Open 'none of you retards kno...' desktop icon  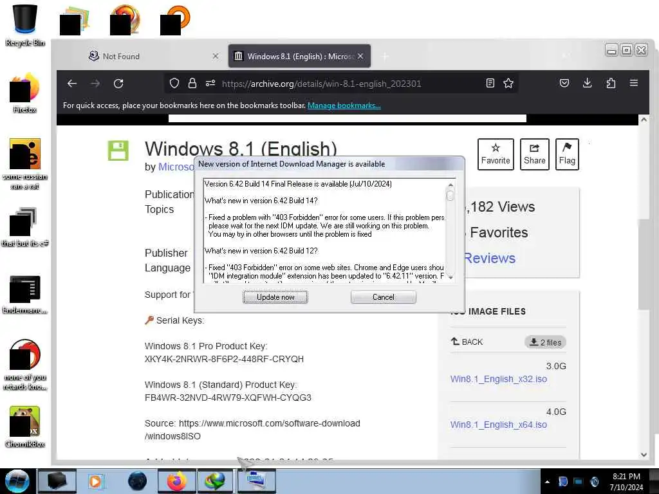tap(25, 365)
